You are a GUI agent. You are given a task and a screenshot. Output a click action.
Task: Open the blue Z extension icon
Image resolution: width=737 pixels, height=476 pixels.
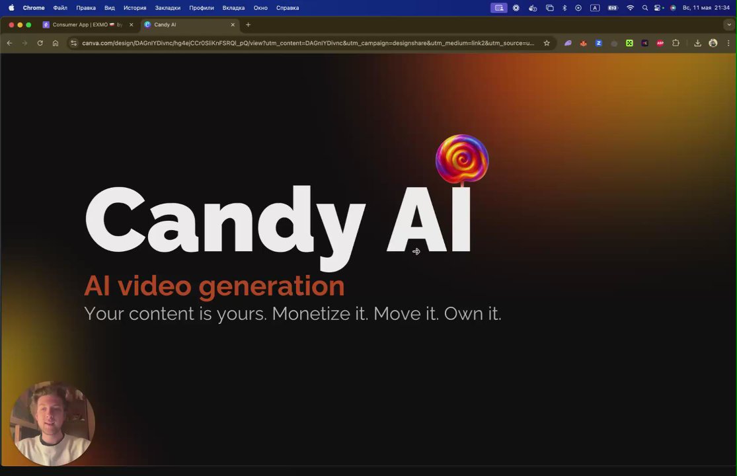pos(599,43)
